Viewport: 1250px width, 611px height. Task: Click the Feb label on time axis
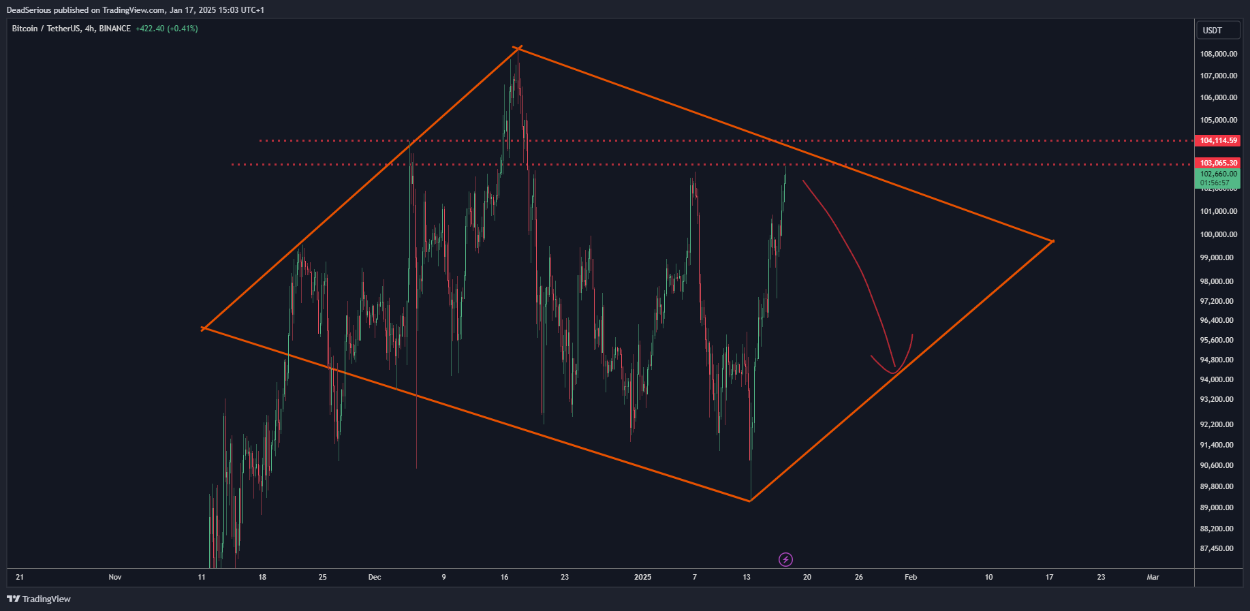click(x=911, y=577)
